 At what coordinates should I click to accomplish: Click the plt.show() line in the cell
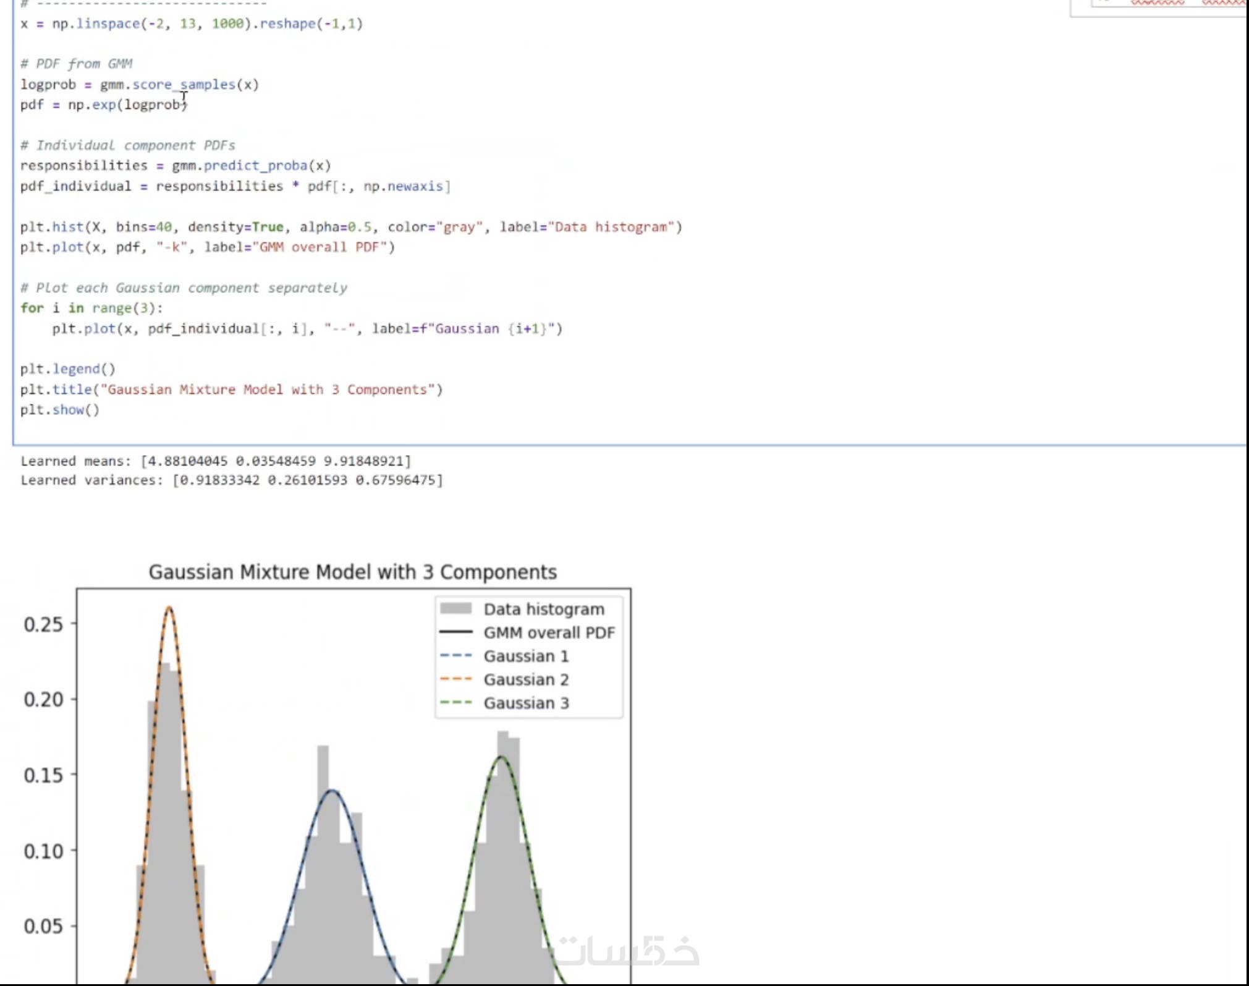[x=60, y=410]
